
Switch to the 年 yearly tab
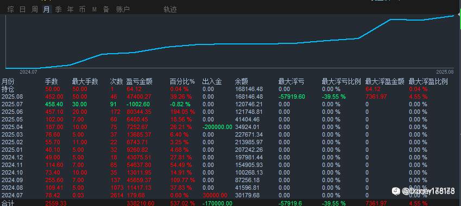pyautogui.click(x=71, y=9)
